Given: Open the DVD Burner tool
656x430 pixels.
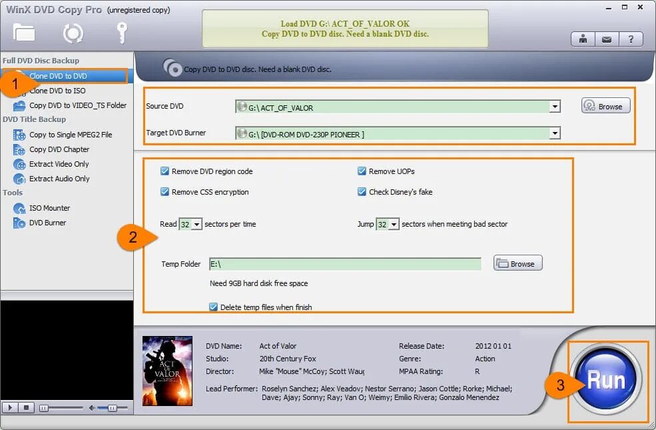Looking at the screenshot, I should click(x=48, y=223).
